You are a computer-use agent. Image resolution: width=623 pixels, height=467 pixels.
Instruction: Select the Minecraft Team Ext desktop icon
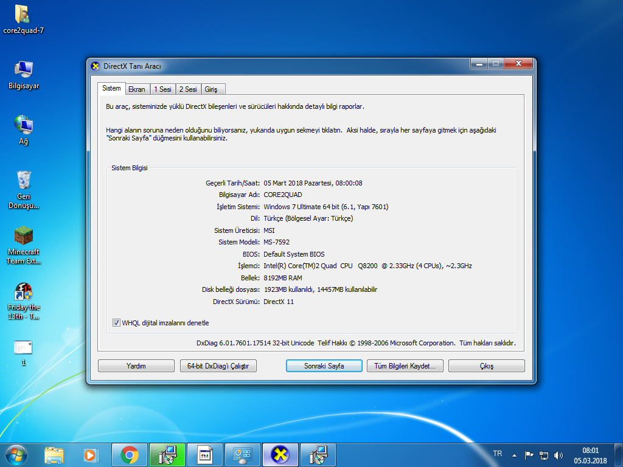(24, 246)
